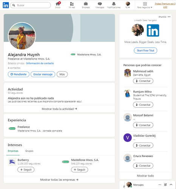The width and height of the screenshot is (176, 189).
Task: Click the Buscar search field
Action: tap(31, 5)
